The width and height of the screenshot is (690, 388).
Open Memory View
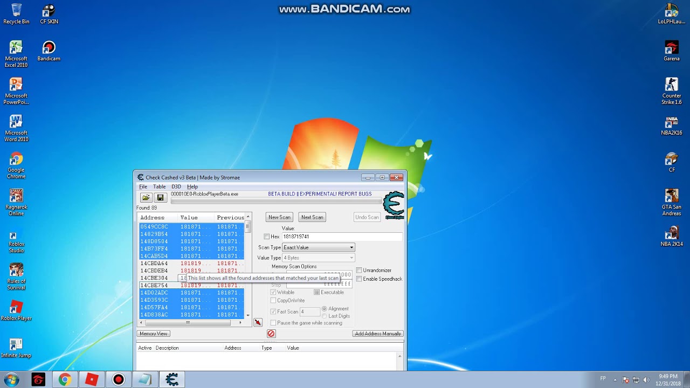tap(154, 334)
